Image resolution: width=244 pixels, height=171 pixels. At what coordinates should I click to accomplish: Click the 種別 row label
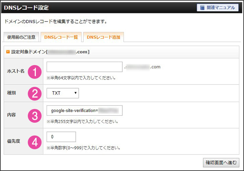click(x=11, y=93)
